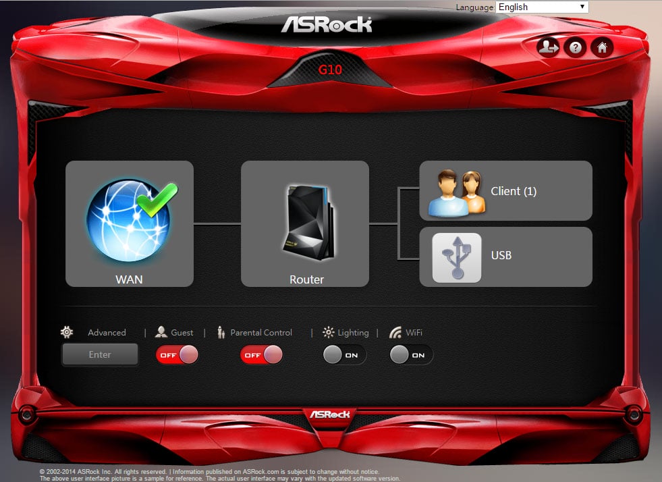Click the Guest person icon

(161, 332)
